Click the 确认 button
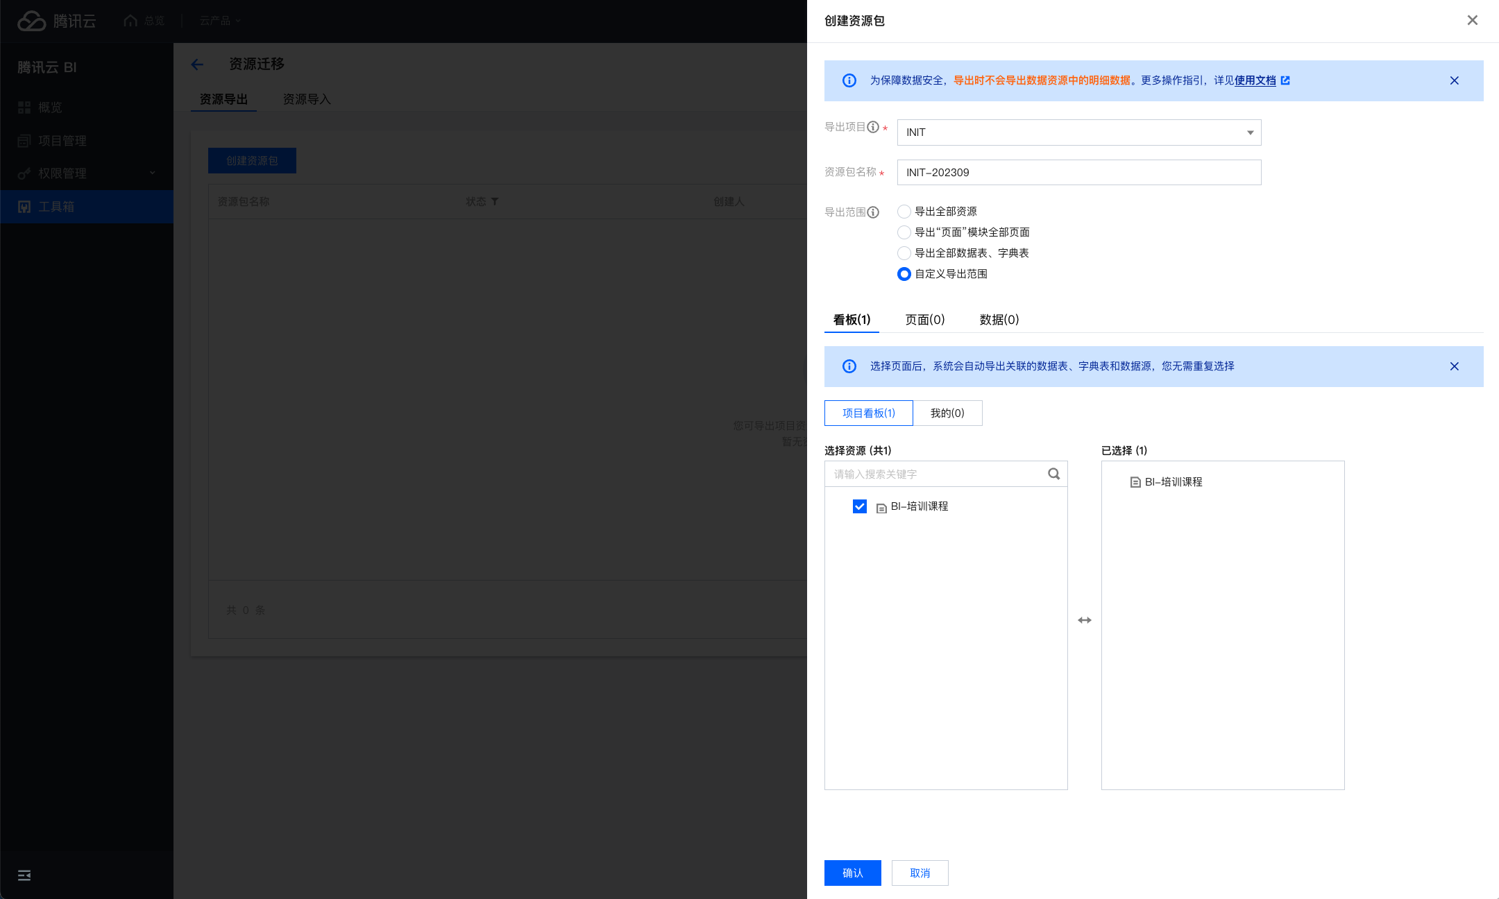The height and width of the screenshot is (899, 1499). click(852, 873)
